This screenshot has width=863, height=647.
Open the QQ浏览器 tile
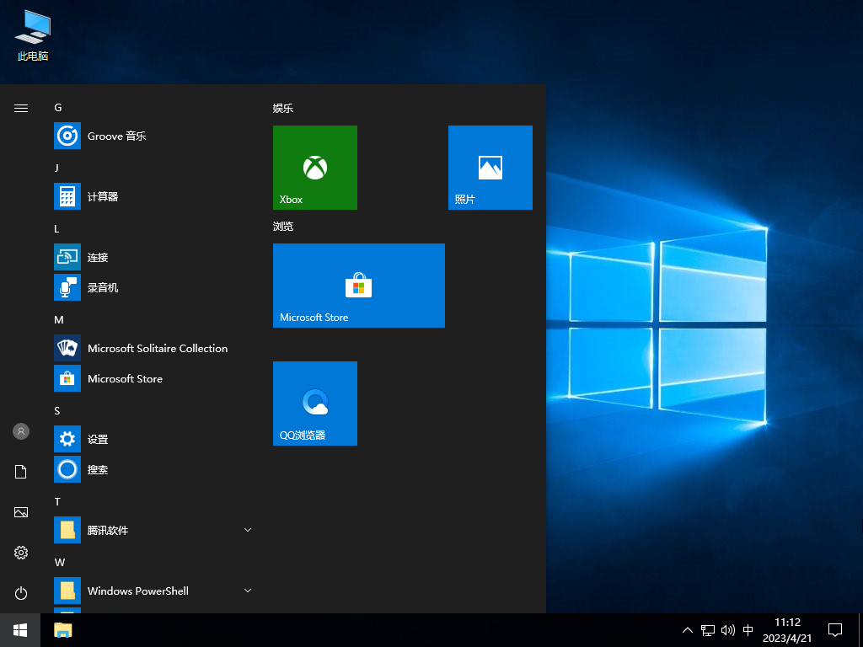click(x=314, y=403)
